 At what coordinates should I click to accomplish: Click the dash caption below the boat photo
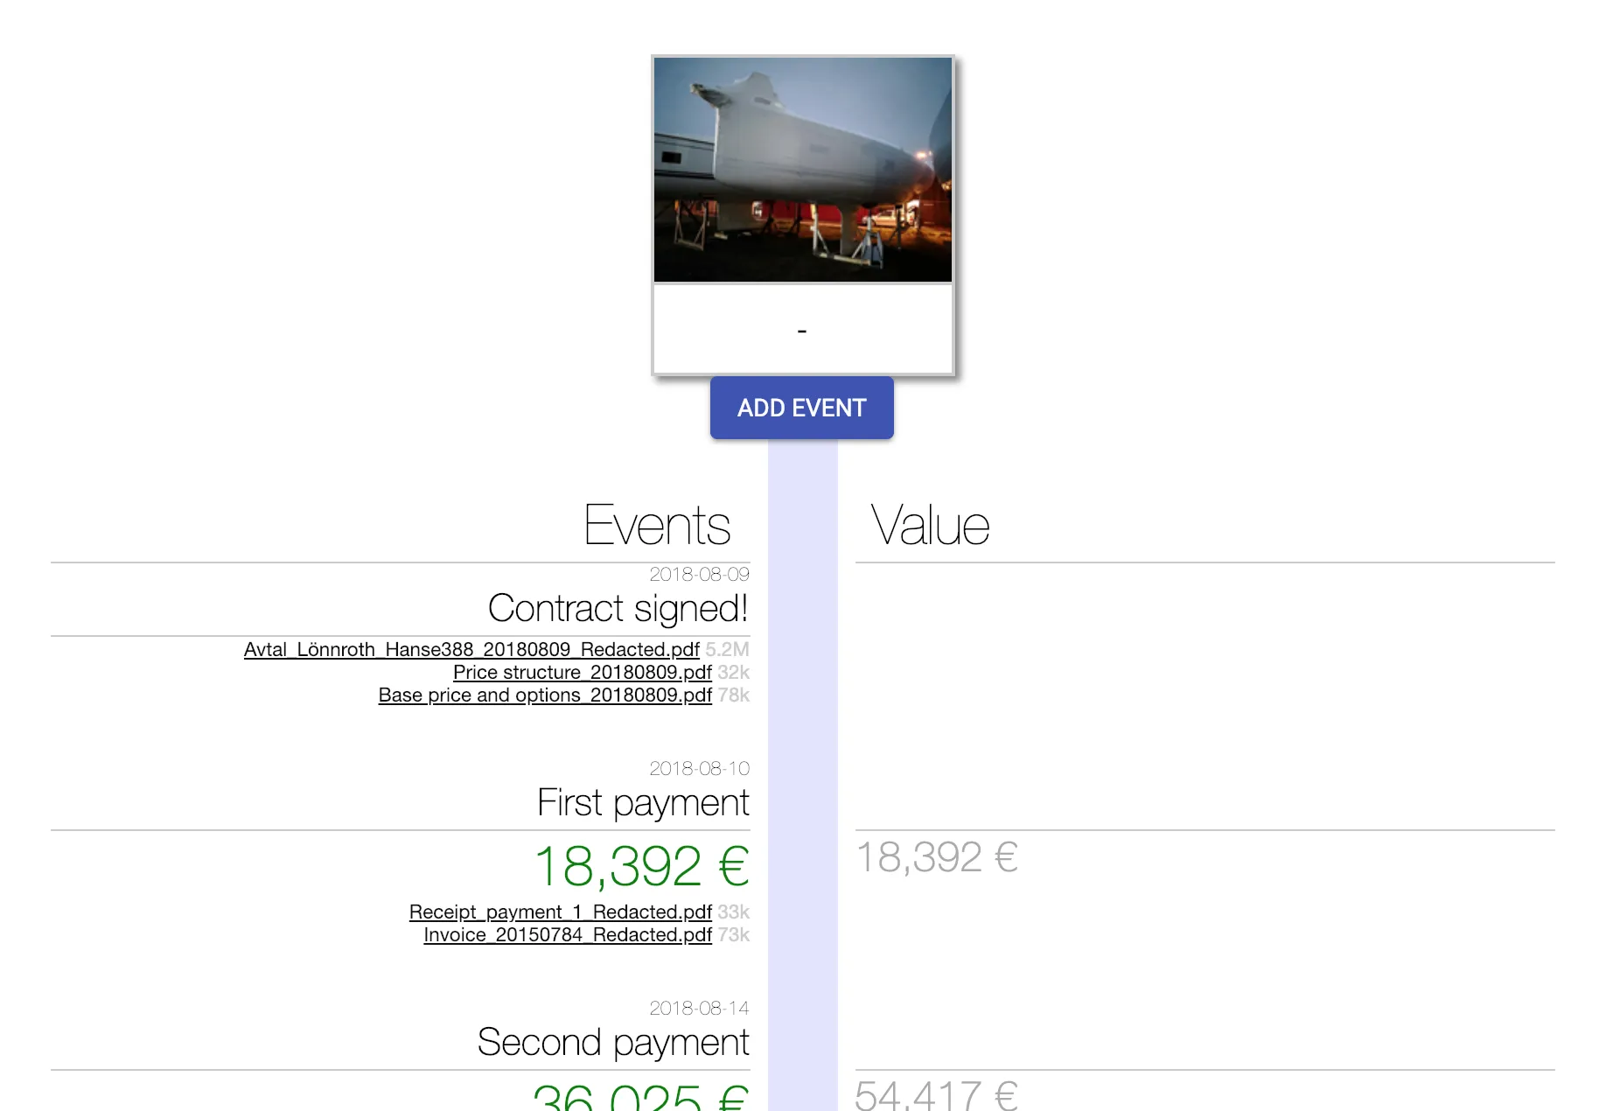tap(802, 331)
